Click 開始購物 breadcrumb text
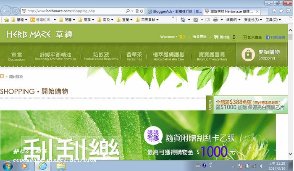 [x=16, y=77]
